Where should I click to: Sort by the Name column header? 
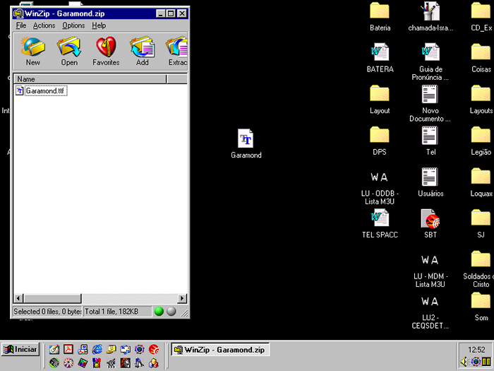coord(90,79)
